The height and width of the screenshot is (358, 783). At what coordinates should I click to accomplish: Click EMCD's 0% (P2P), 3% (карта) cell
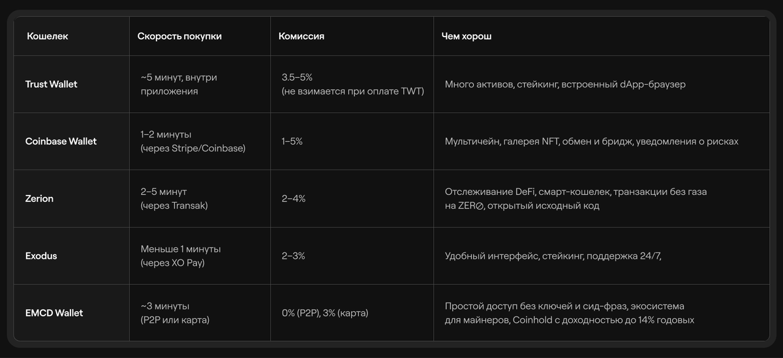pos(325,313)
